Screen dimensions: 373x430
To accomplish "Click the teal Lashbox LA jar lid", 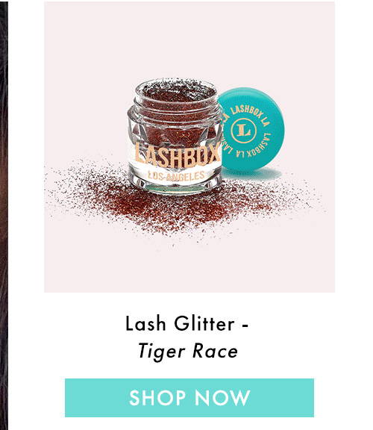I will coord(251,129).
